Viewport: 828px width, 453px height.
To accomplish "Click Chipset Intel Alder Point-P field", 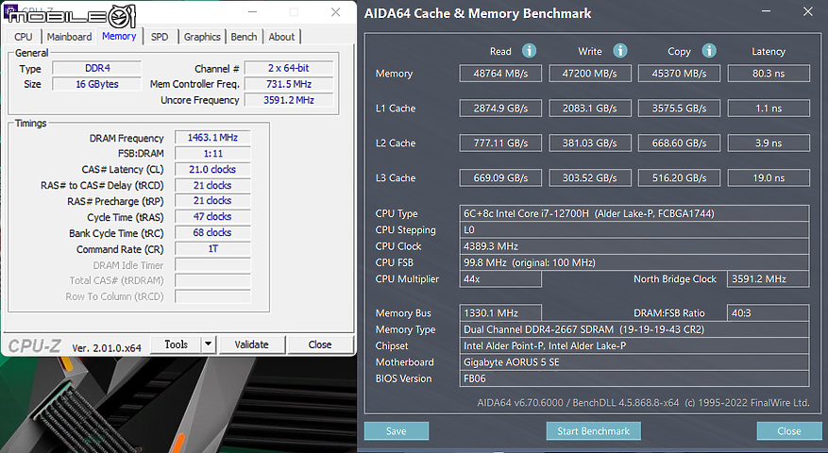I will coord(634,345).
